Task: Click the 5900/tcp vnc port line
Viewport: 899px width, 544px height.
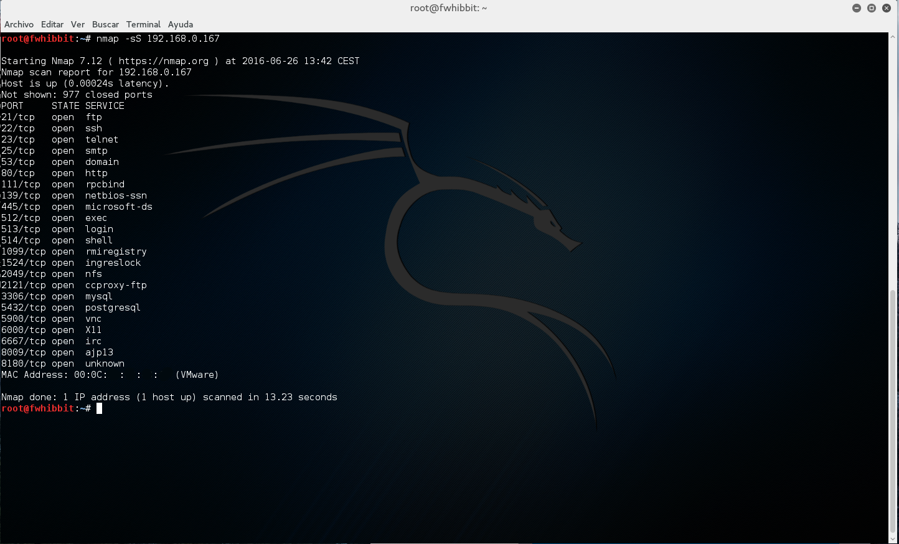Action: point(51,319)
